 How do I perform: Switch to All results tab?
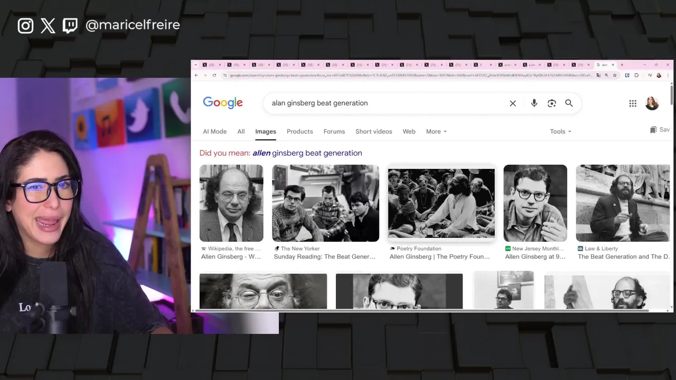[241, 131]
